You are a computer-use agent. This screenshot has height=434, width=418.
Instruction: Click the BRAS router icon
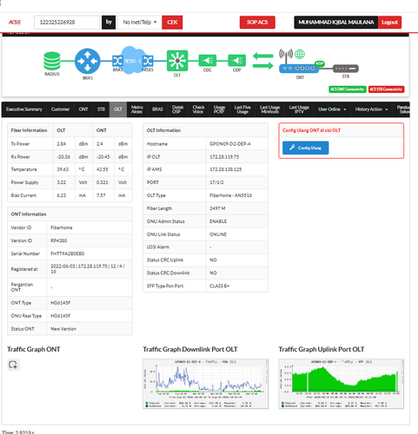[x=88, y=61]
